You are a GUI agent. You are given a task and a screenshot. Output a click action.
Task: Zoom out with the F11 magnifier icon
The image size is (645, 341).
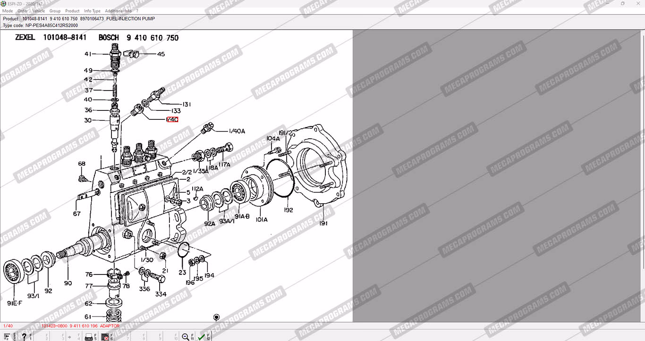coord(186,337)
